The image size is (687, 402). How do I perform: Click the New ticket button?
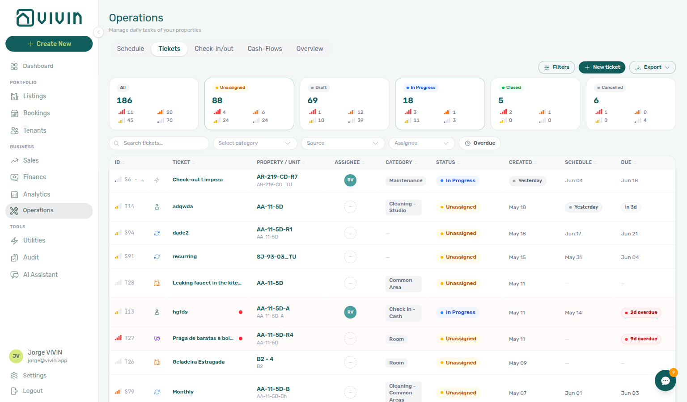[x=602, y=67]
